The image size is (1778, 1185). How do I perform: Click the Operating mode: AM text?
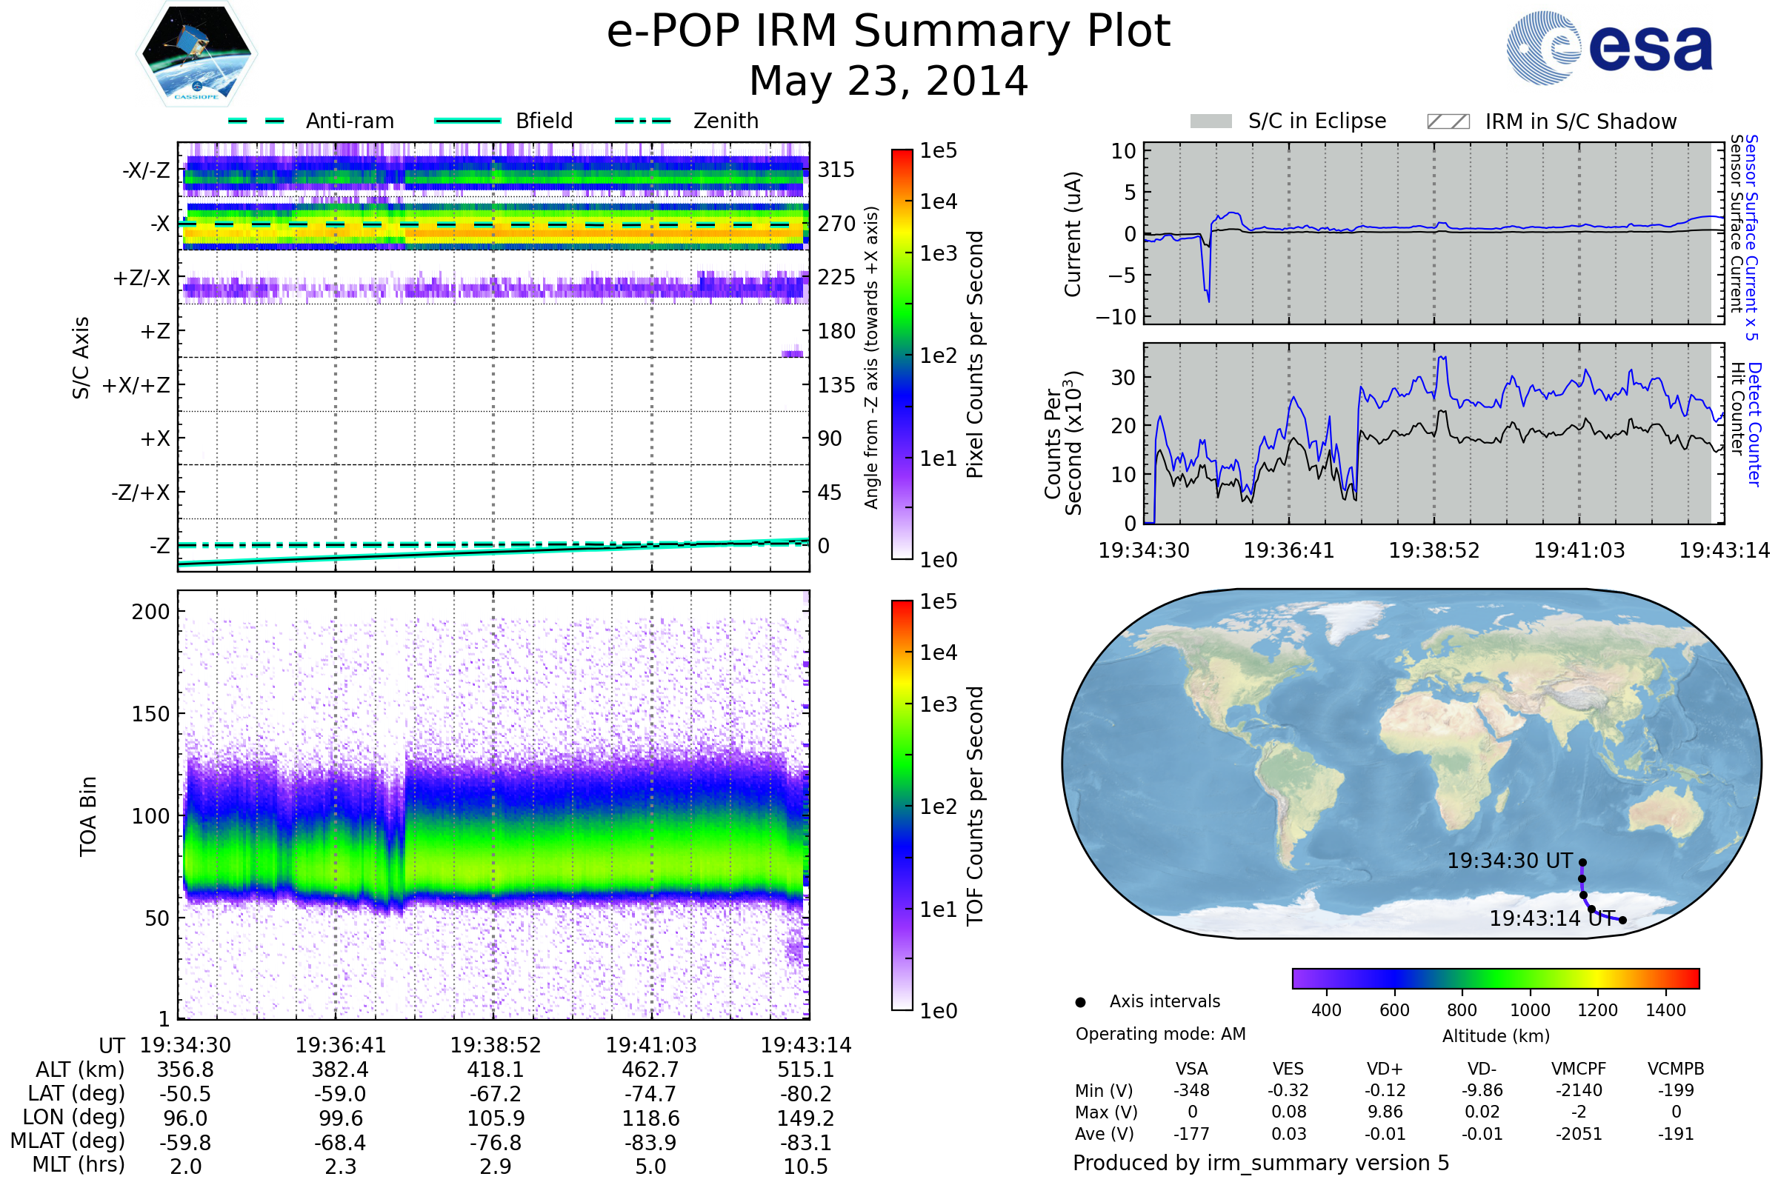click(x=1160, y=1034)
